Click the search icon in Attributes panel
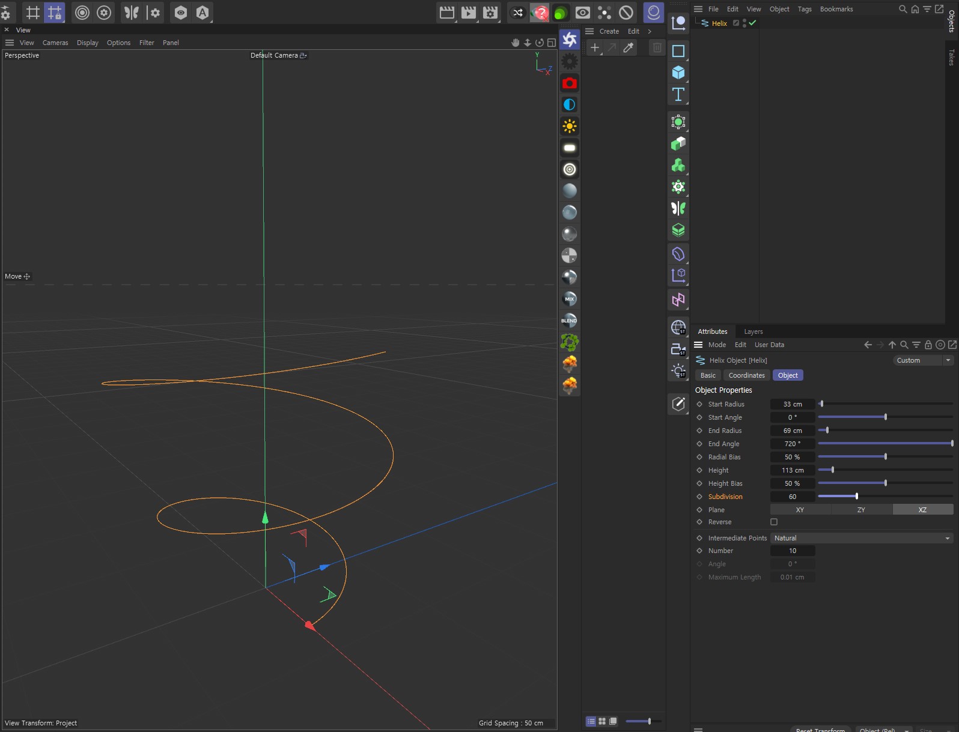 [x=904, y=345]
